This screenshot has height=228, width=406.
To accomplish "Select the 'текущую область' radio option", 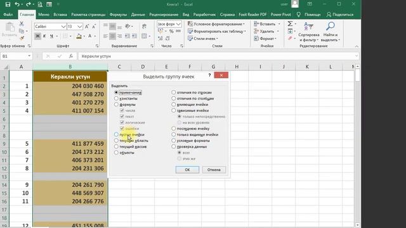I will point(116,141).
